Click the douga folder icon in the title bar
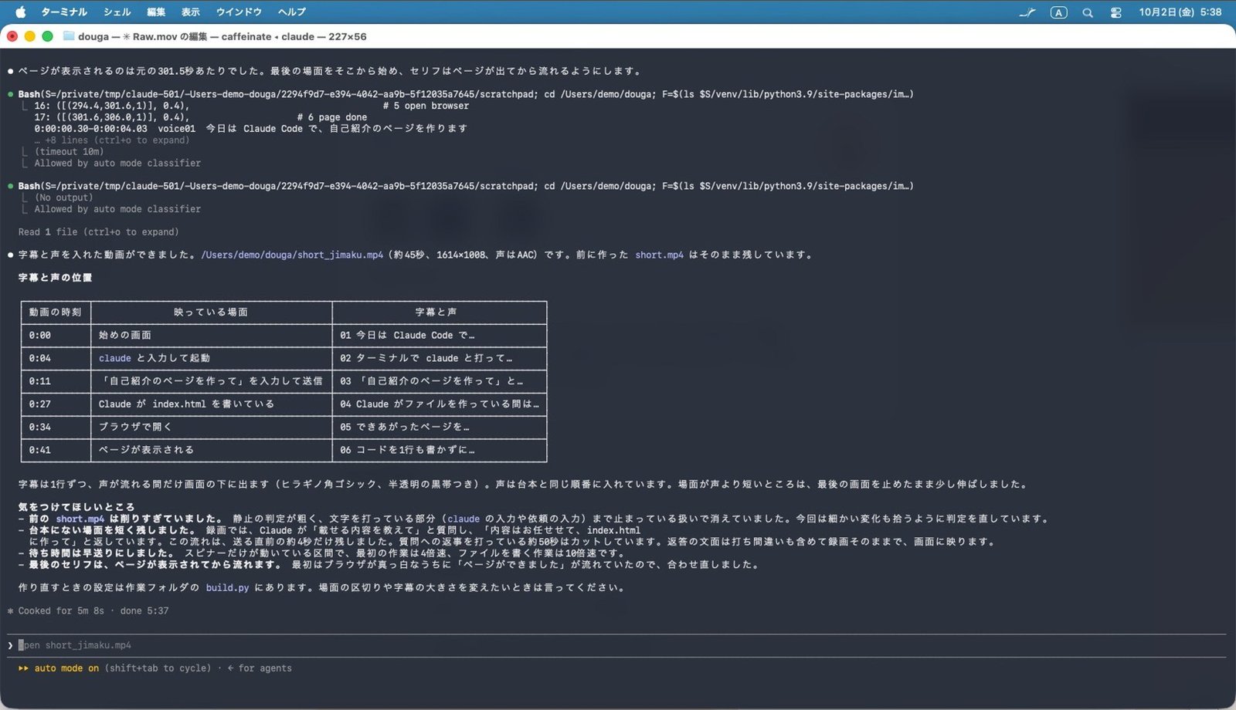 pyautogui.click(x=69, y=36)
